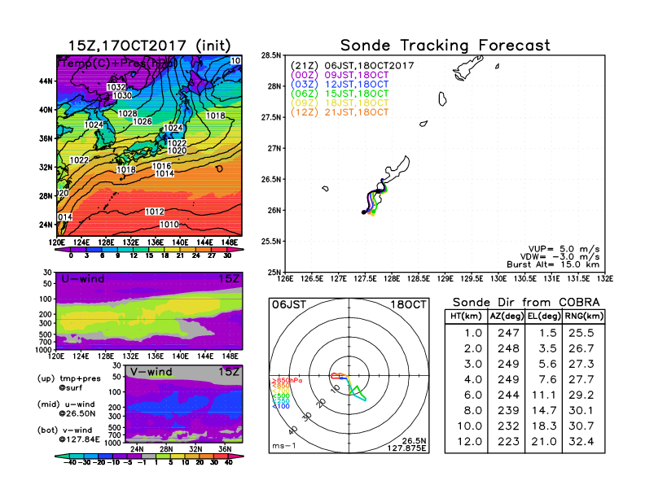This screenshot has width=645, height=498.
Task: Select the yellow '(09Z) 18JST,18OCT' legend entry
Action: click(x=340, y=103)
